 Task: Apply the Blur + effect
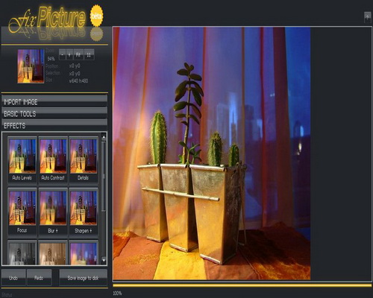[x=53, y=212]
